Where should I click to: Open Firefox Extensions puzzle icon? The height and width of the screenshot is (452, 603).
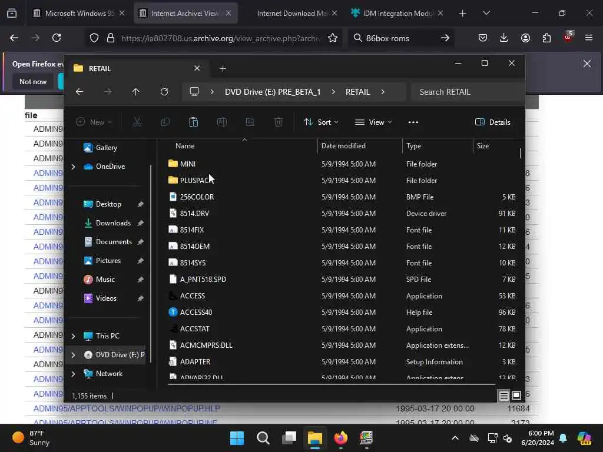pyautogui.click(x=546, y=38)
